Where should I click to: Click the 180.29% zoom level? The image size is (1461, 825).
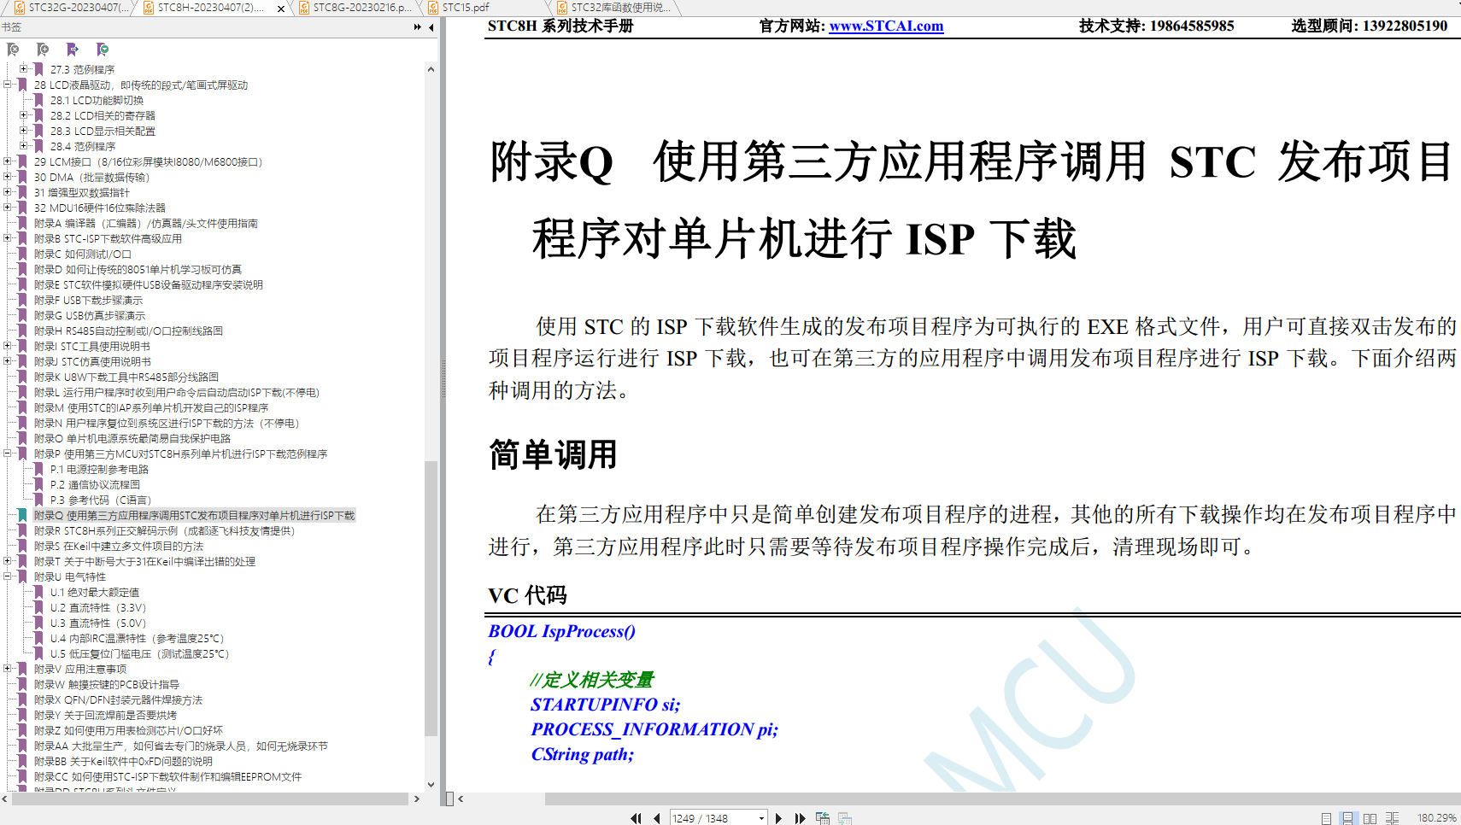pyautogui.click(x=1436, y=818)
